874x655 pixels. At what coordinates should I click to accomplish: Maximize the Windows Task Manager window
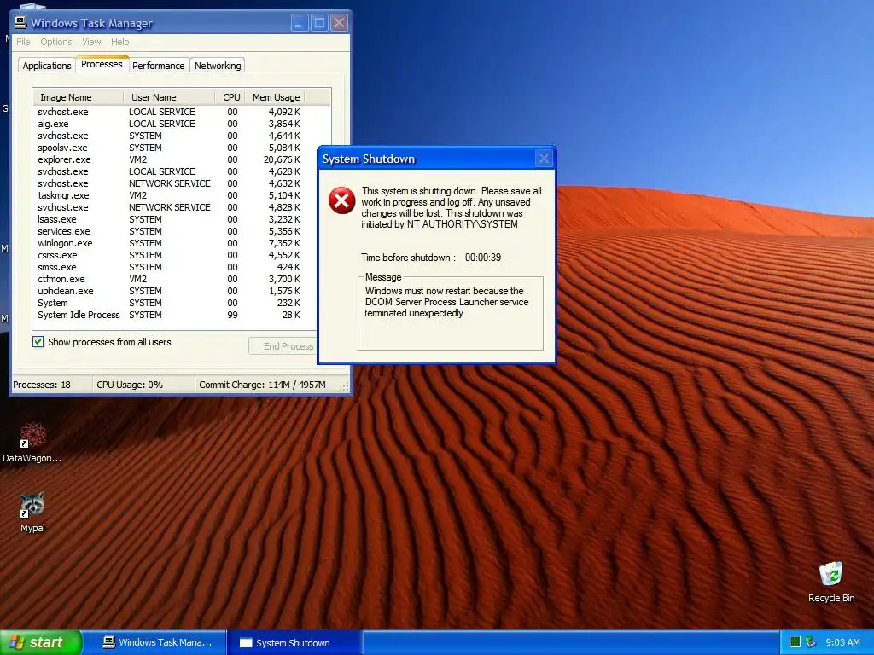click(319, 23)
